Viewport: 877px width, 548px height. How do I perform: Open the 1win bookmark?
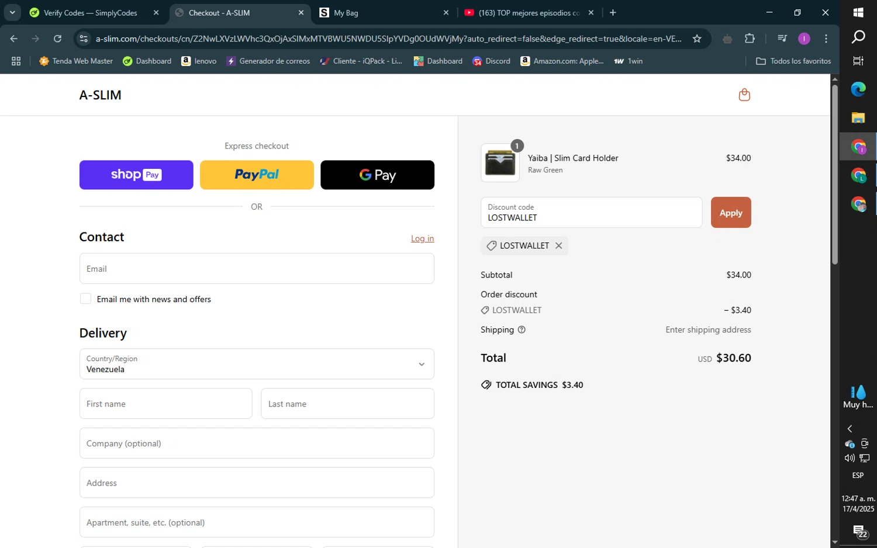(x=629, y=61)
